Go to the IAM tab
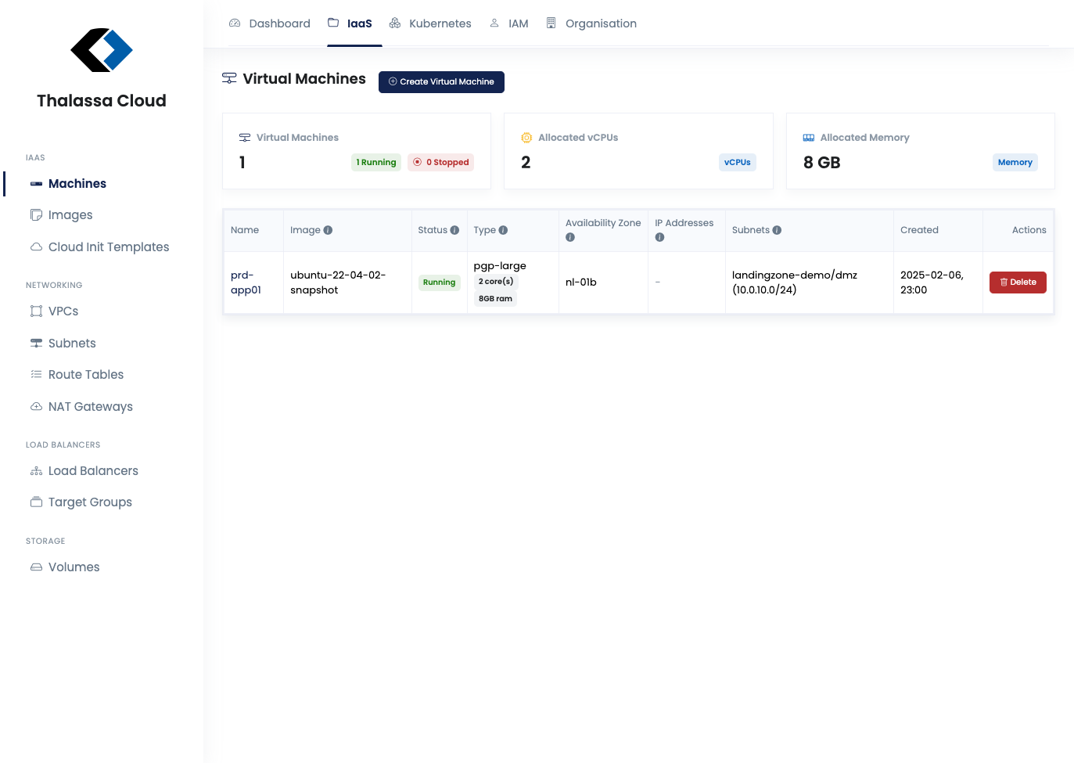The width and height of the screenshot is (1074, 763). (x=509, y=23)
